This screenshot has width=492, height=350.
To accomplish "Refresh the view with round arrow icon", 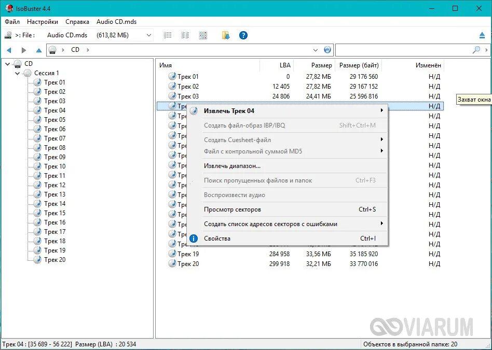I will pos(327,50).
